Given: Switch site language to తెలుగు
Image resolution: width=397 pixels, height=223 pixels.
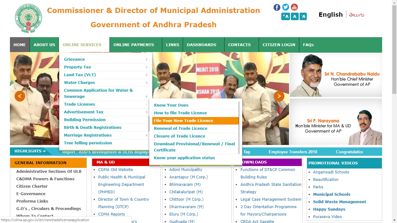Looking at the screenshot, I should click(356, 15).
